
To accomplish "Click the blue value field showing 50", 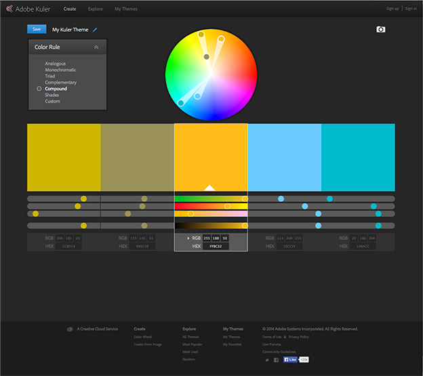I will pos(225,238).
